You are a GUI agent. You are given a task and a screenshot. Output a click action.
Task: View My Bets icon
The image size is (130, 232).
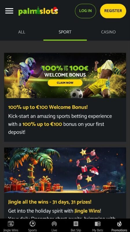click(x=98, y=224)
